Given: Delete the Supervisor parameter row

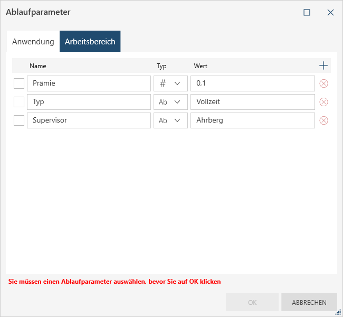Looking at the screenshot, I should click(324, 120).
